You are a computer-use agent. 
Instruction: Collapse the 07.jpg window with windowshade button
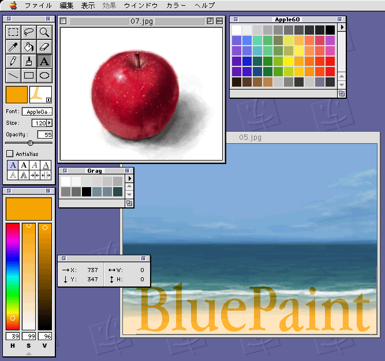pyautogui.click(x=219, y=21)
